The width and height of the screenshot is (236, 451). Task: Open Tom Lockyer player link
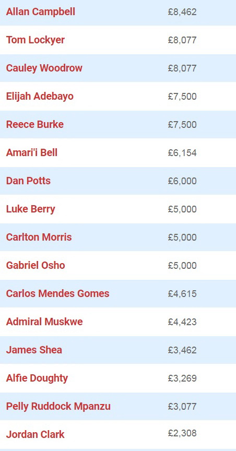36,40
